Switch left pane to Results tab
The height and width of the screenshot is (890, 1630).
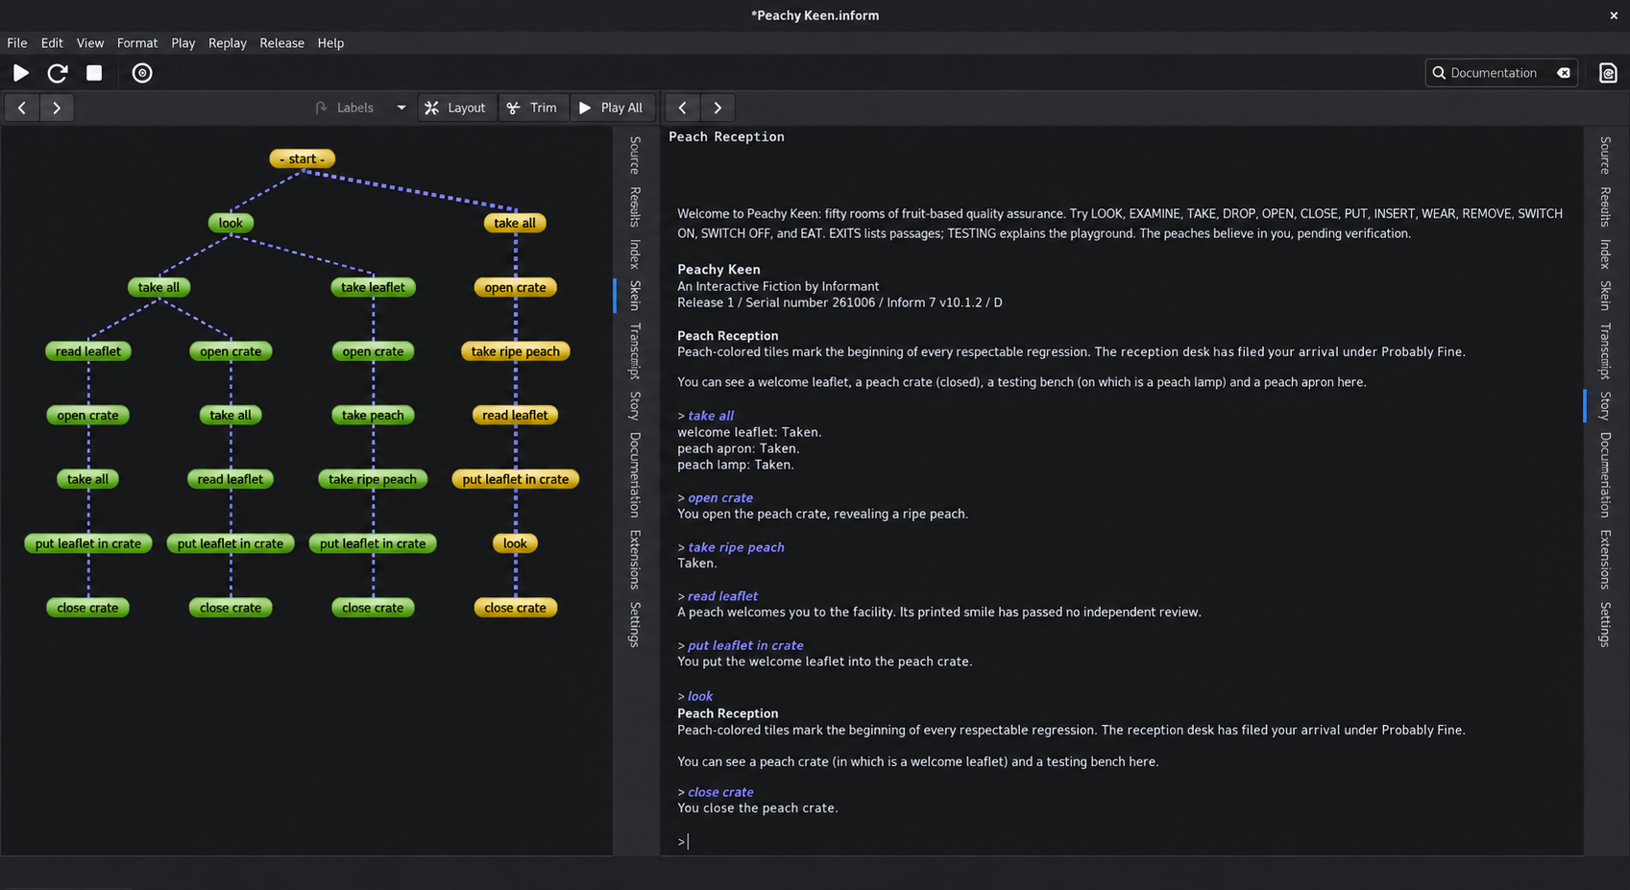tap(635, 206)
